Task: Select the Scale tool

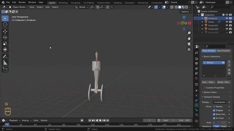Action: [5, 44]
